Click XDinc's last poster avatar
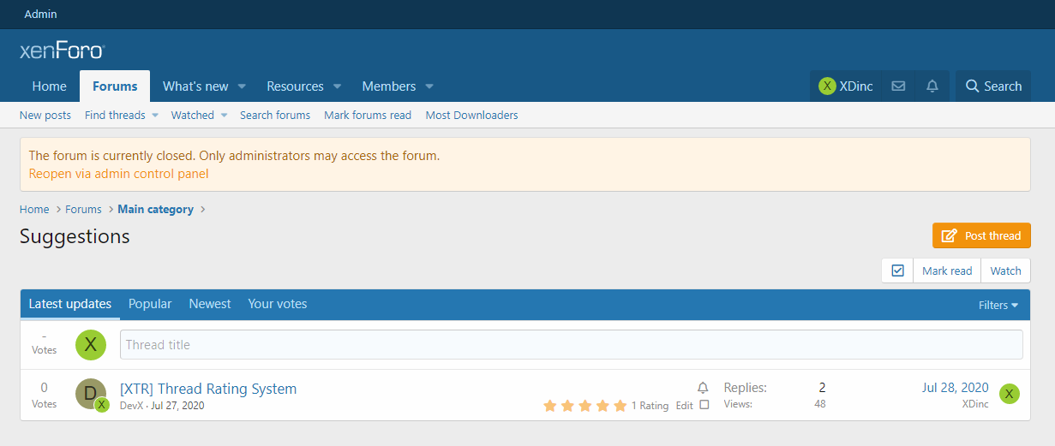 (1010, 395)
